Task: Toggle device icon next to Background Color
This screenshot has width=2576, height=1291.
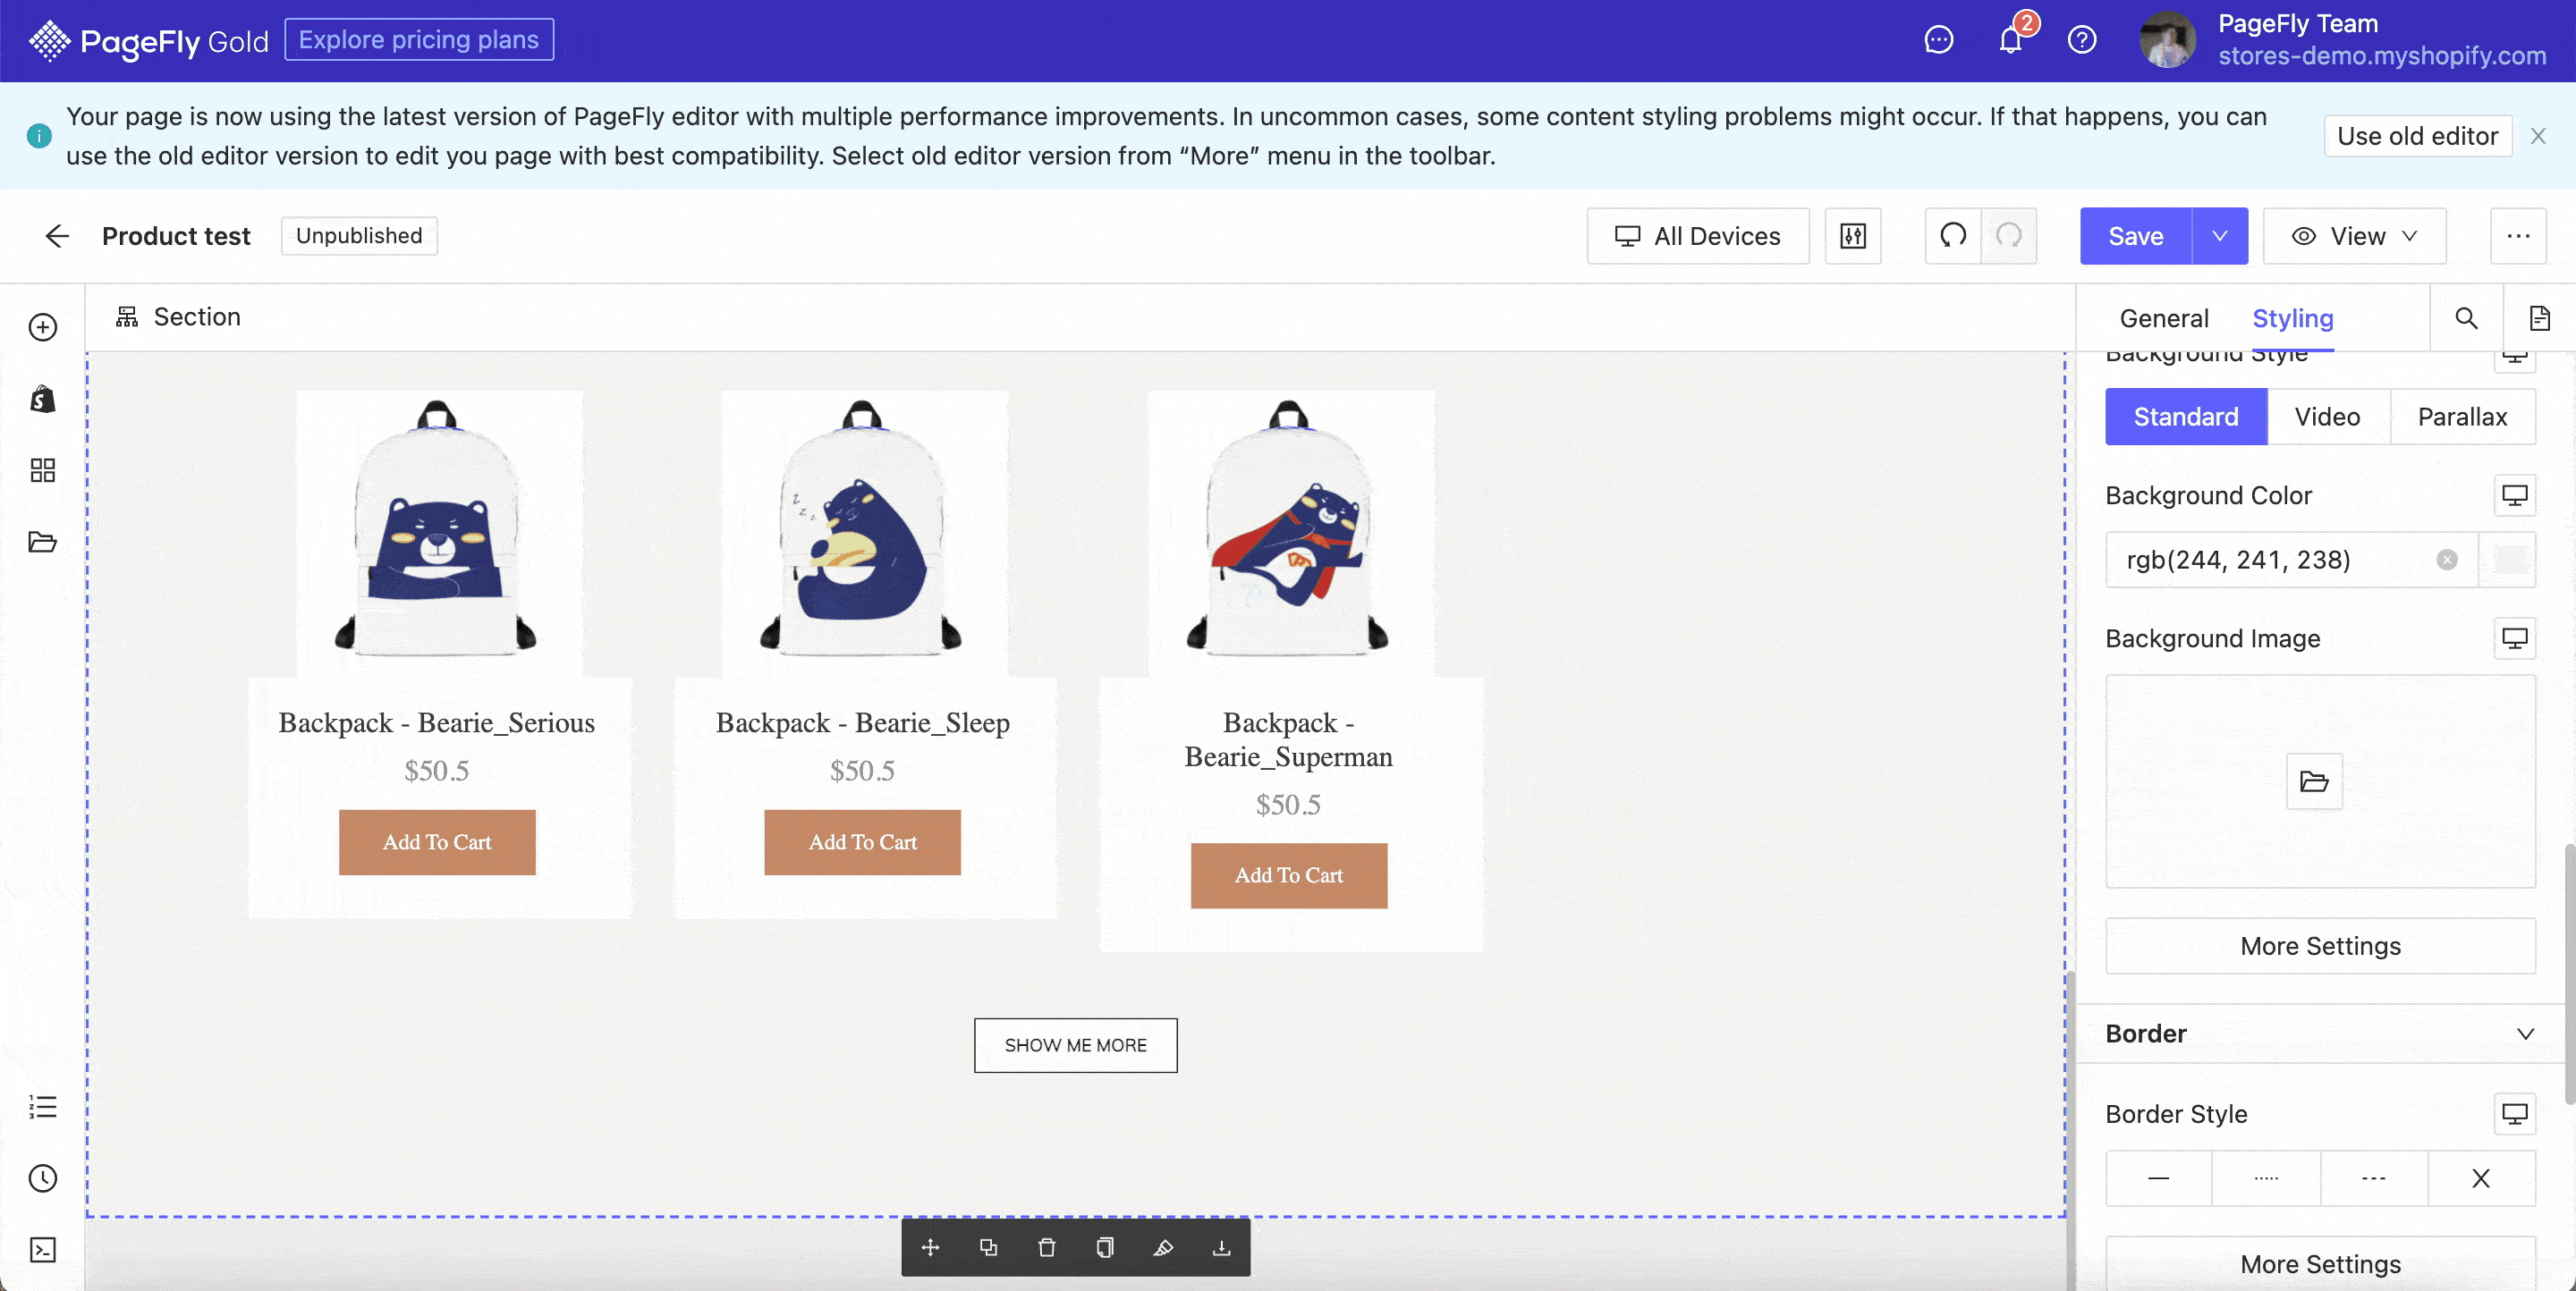Action: pos(2514,494)
